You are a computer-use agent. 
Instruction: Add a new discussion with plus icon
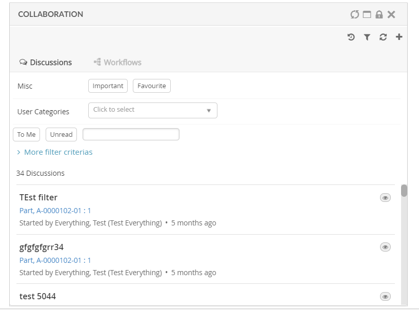[x=399, y=37]
